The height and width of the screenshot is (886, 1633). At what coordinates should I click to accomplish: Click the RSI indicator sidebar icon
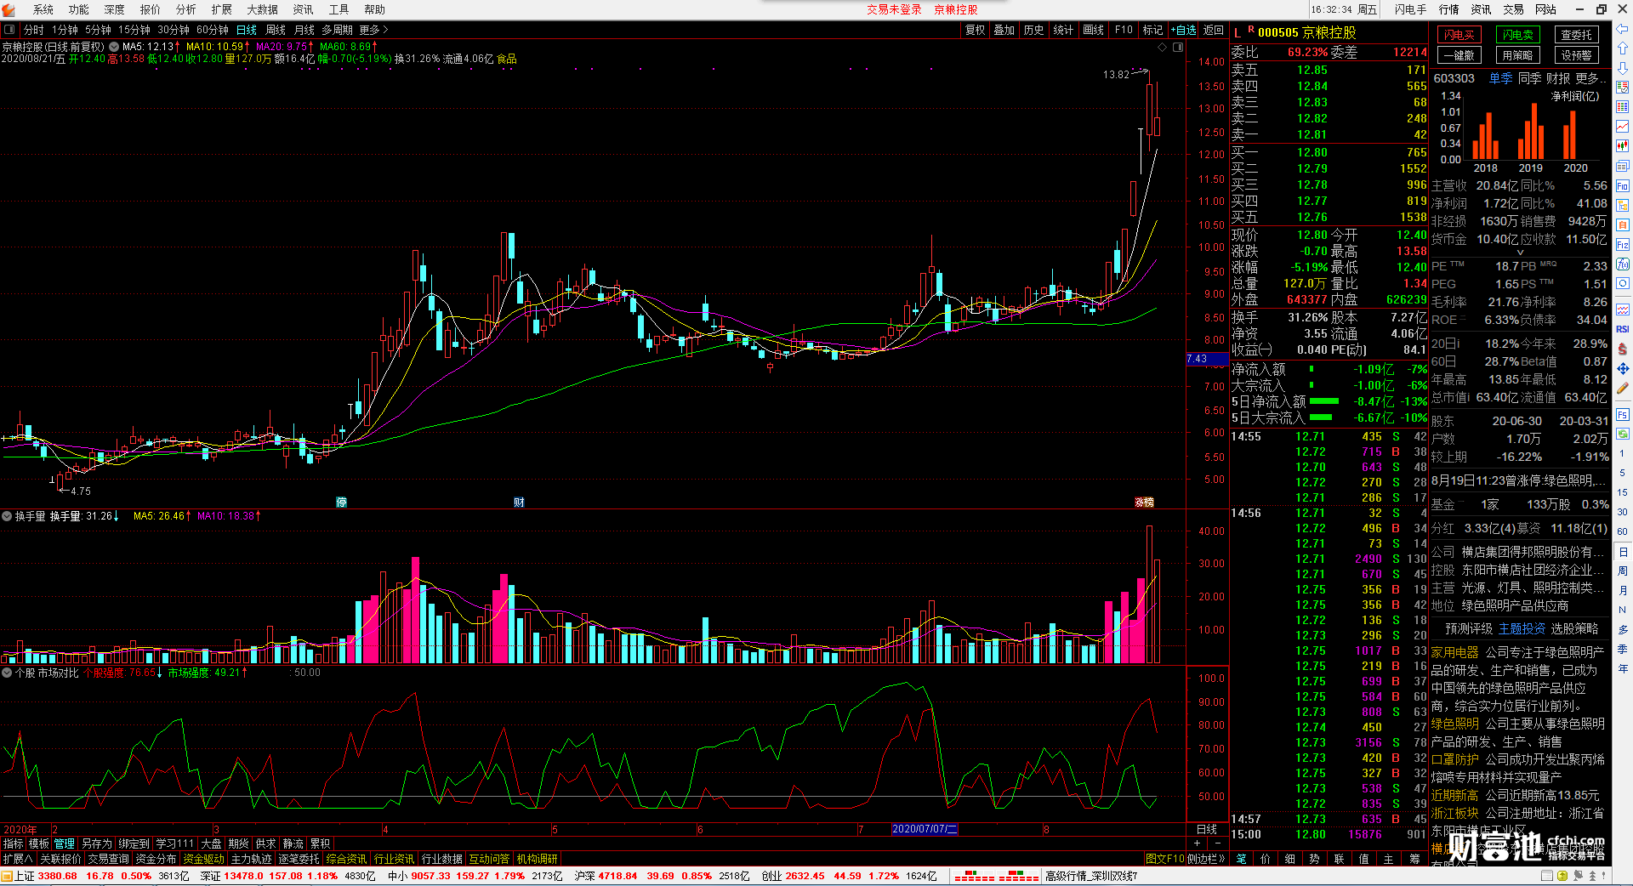click(1623, 329)
